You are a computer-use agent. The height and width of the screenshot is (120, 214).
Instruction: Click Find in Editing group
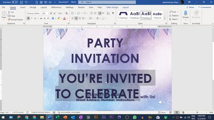173,12
